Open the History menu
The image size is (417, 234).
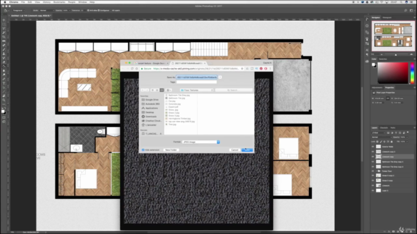46,2
